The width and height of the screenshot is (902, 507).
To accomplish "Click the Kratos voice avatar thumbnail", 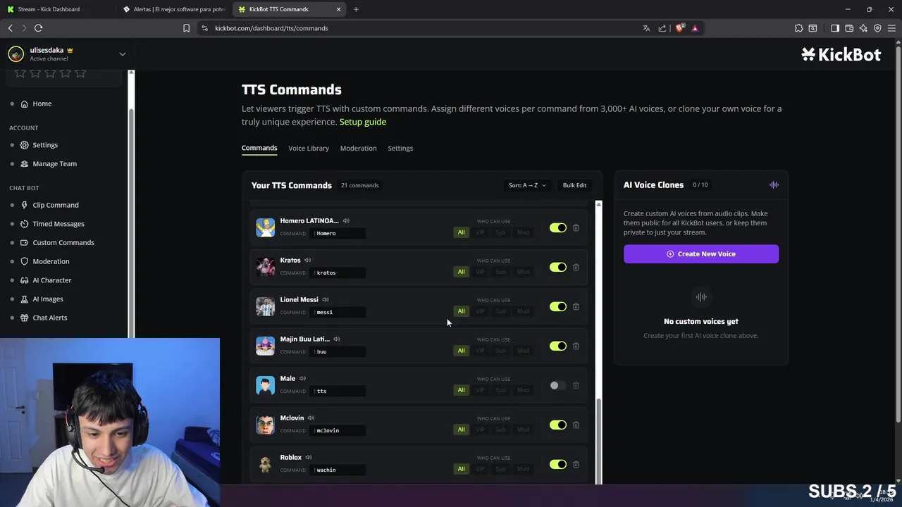I will click(x=265, y=267).
